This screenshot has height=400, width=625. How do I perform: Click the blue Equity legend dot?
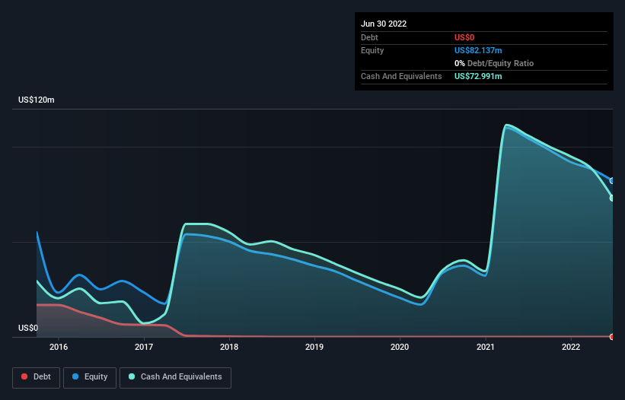coord(75,376)
